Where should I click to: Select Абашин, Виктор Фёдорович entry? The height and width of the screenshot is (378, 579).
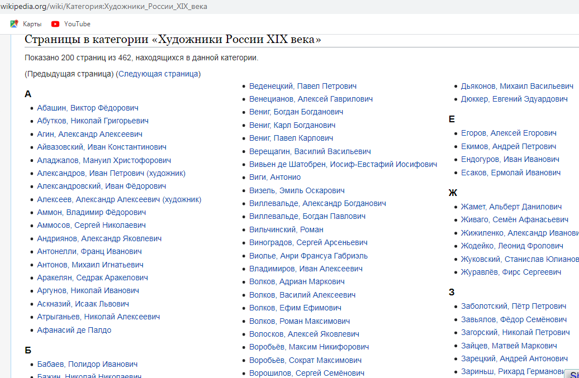click(88, 108)
